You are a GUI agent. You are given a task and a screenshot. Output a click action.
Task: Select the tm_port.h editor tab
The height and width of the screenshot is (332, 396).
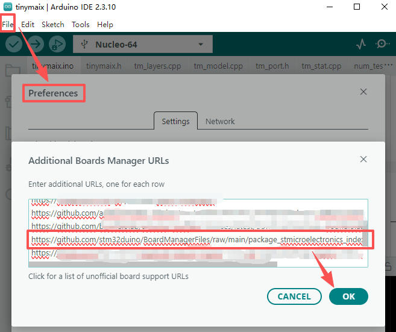[x=272, y=66]
